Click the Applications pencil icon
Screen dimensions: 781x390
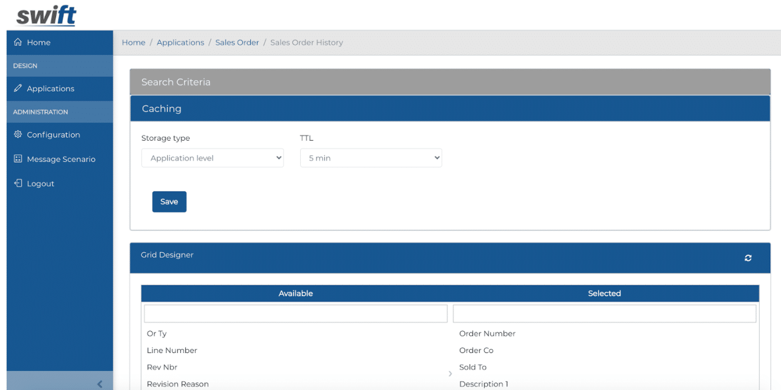click(18, 89)
